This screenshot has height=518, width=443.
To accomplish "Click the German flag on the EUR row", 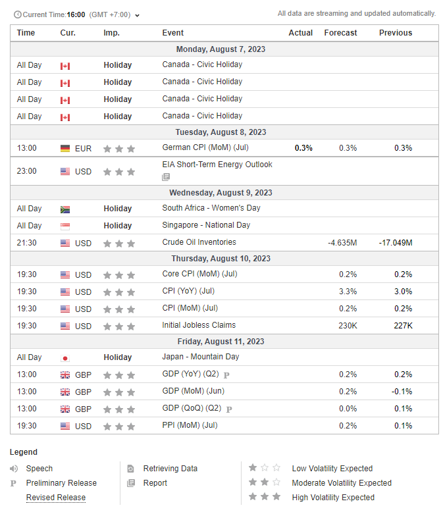I will click(x=65, y=148).
